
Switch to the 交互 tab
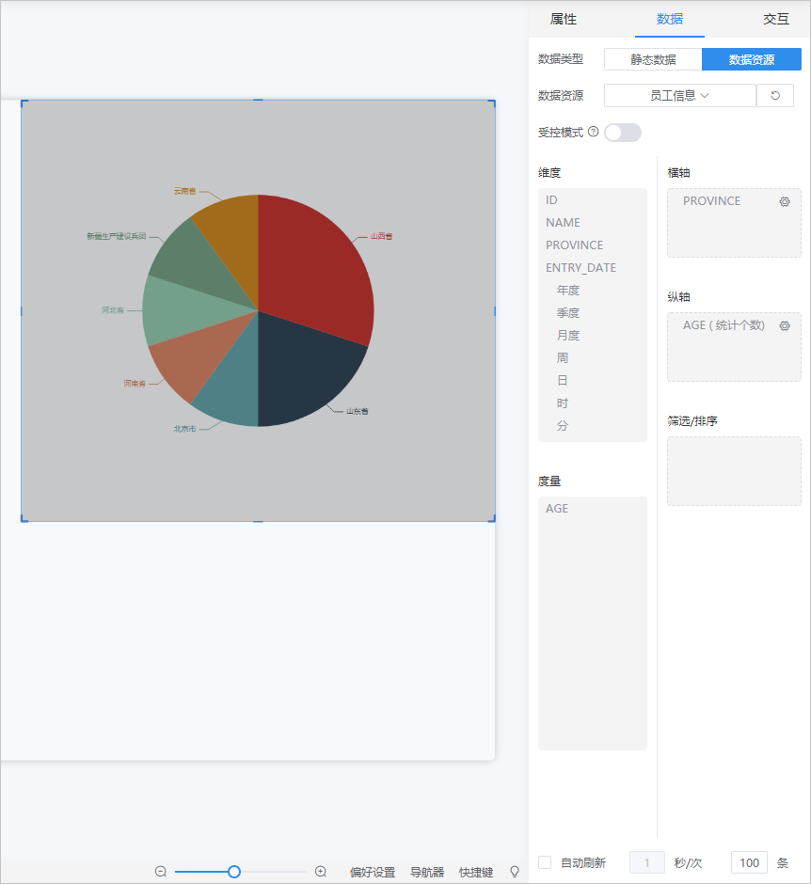pos(776,19)
